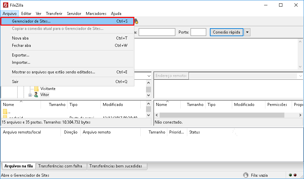Expand the Vitor folder tree node
This screenshot has width=304, height=179.
[30, 95]
